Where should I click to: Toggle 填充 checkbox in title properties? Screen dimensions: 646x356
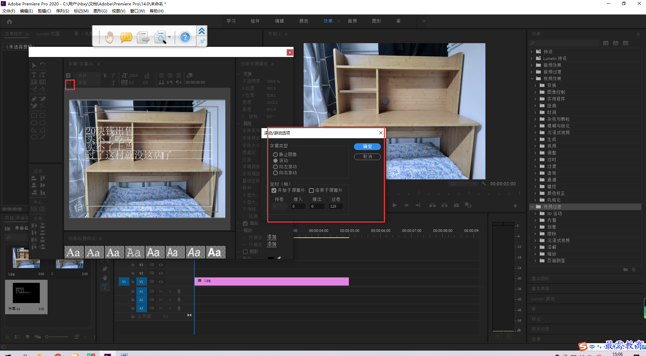click(245, 223)
